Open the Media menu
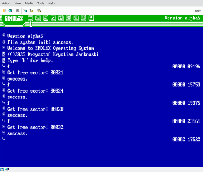 coord(29,3)
